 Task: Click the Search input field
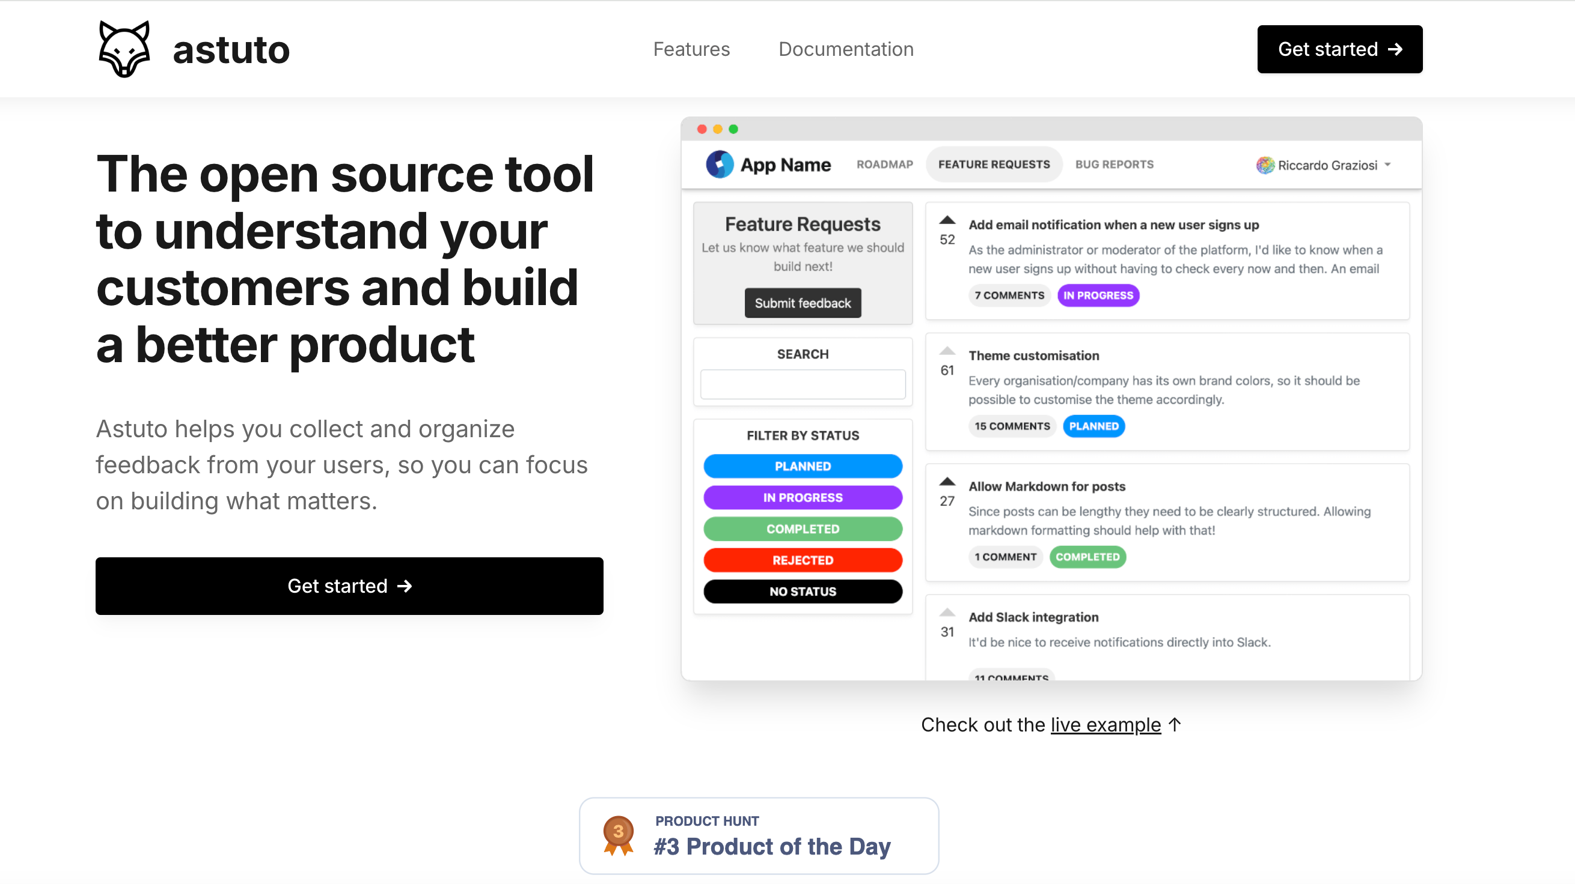tap(802, 384)
